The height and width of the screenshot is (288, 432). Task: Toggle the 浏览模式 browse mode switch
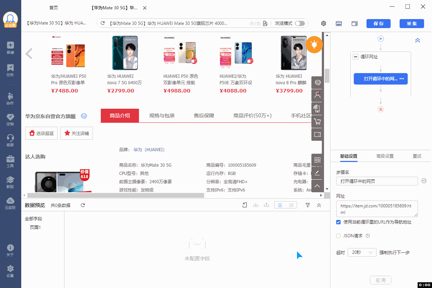pyautogui.click(x=300, y=23)
